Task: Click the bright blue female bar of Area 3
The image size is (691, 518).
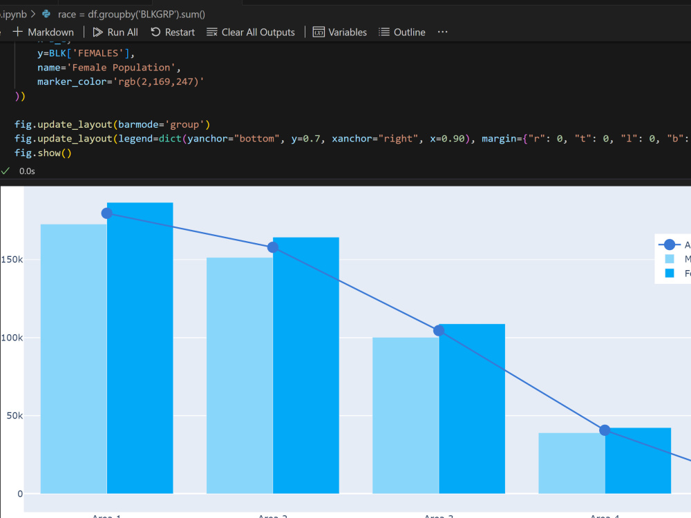Action: point(472,409)
